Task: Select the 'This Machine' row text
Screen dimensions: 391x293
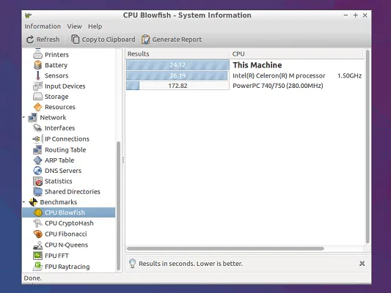Action: (x=257, y=65)
